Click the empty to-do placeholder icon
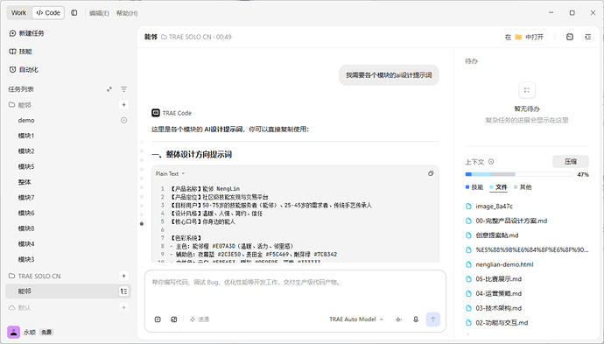 pyautogui.click(x=527, y=90)
